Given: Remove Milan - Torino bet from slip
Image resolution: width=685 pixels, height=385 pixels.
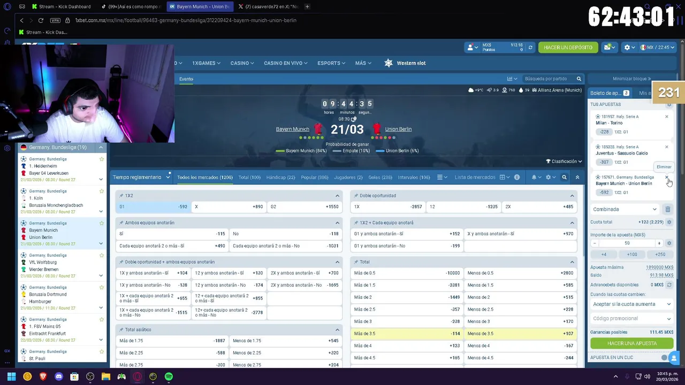Looking at the screenshot, I should [x=667, y=117].
